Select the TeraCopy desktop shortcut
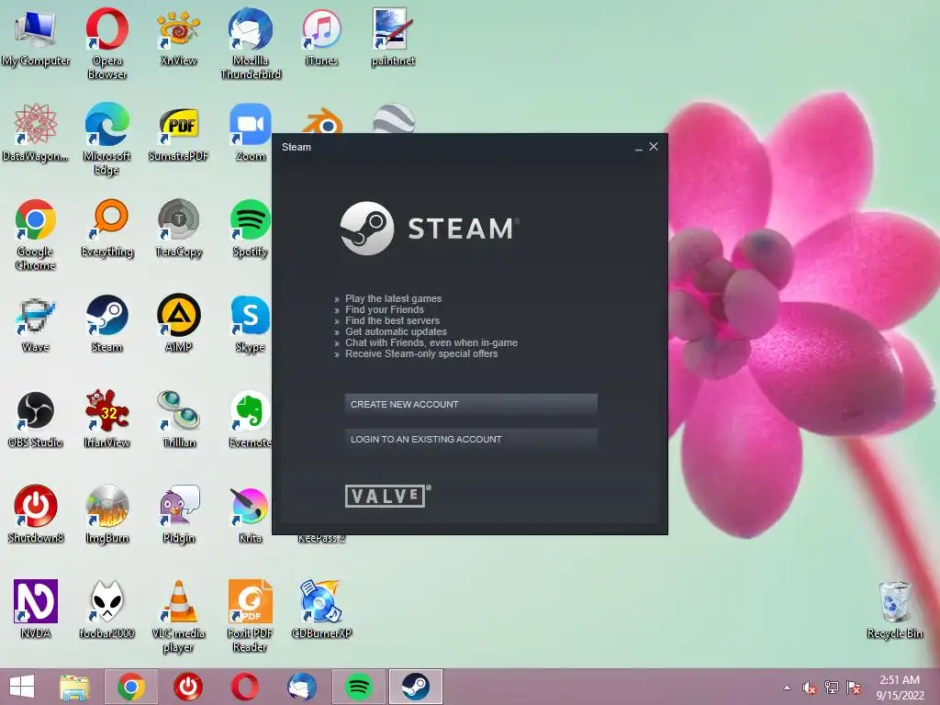 pyautogui.click(x=178, y=229)
